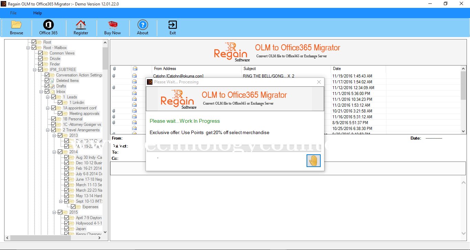470x250 pixels.
Task: Collapse the 2014 folder node
Action: coord(54,152)
